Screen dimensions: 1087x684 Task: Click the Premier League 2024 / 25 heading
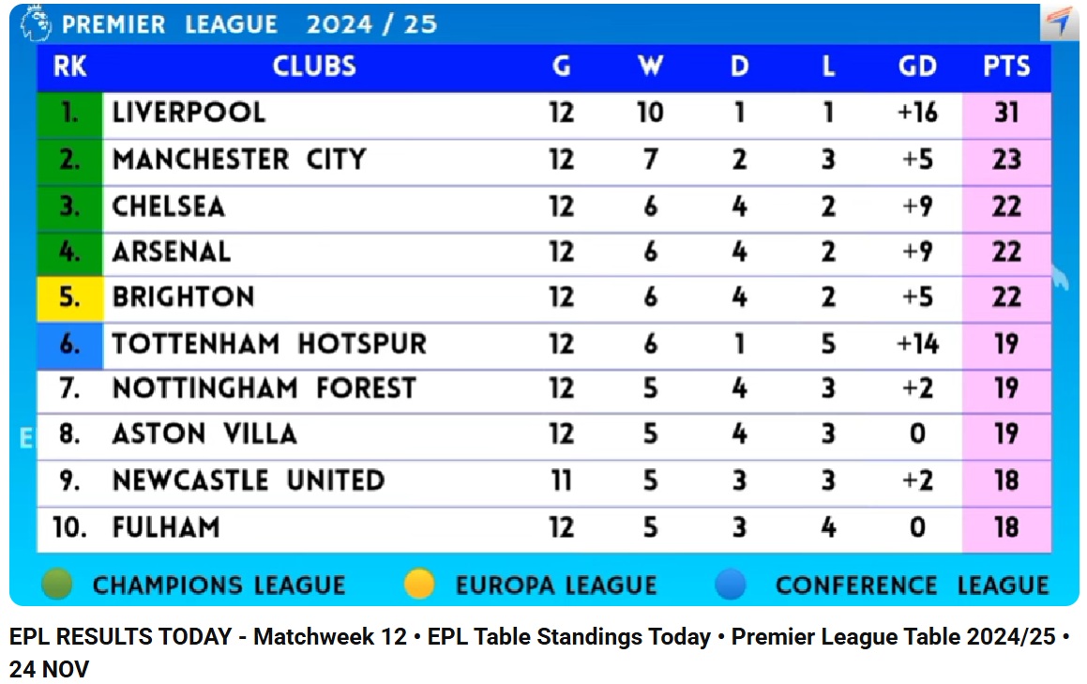click(249, 24)
